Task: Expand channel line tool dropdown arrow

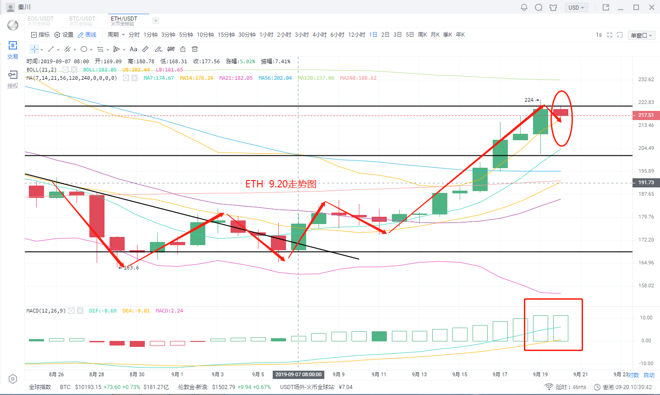Action: [x=75, y=50]
